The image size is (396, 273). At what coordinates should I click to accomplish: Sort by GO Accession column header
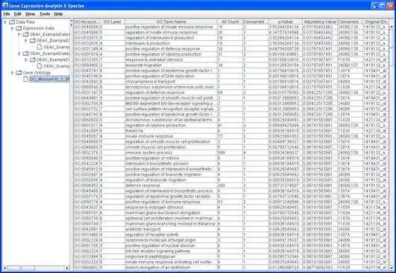pyautogui.click(x=87, y=22)
